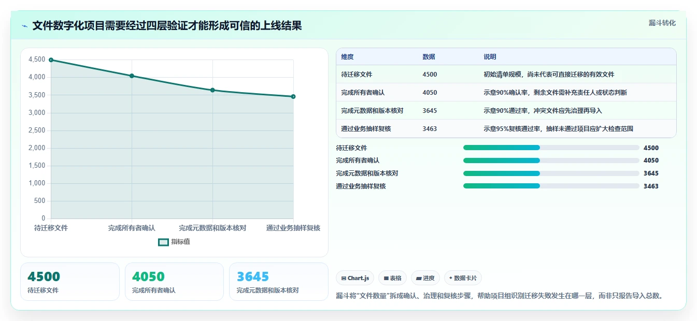This screenshot has width=697, height=321.
Task: Click the 维度 column header
Action: pyautogui.click(x=347, y=57)
